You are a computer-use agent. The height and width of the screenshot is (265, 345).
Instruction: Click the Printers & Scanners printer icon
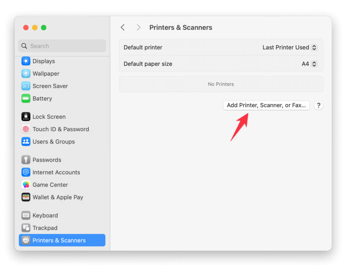tap(26, 240)
